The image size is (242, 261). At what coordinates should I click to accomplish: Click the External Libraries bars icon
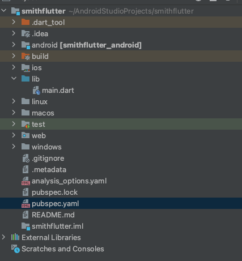pyautogui.click(x=15, y=237)
